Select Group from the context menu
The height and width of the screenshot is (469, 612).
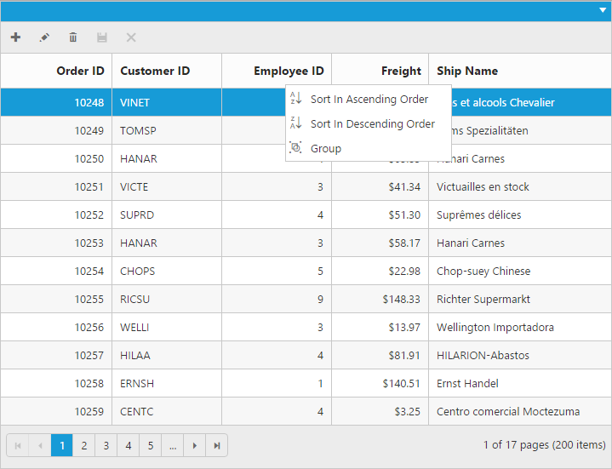(325, 148)
